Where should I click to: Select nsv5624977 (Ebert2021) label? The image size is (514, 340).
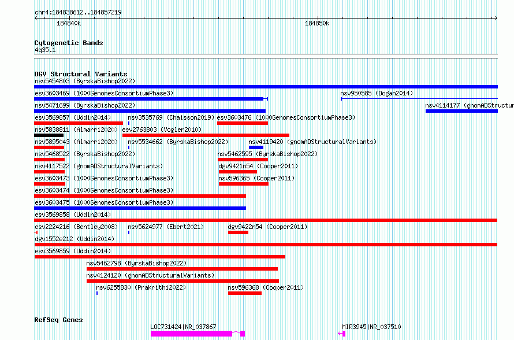(x=166, y=227)
